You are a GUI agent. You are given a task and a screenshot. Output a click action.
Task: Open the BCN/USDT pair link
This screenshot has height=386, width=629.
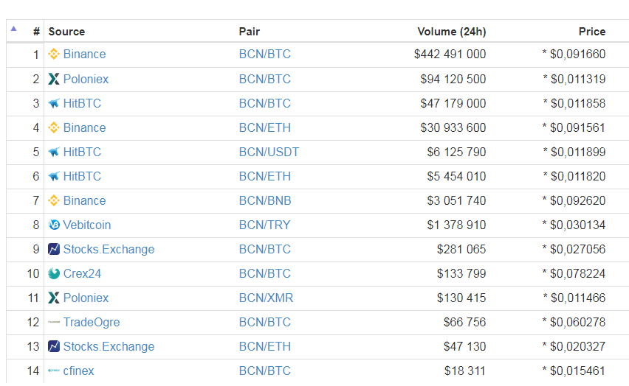[x=269, y=152]
